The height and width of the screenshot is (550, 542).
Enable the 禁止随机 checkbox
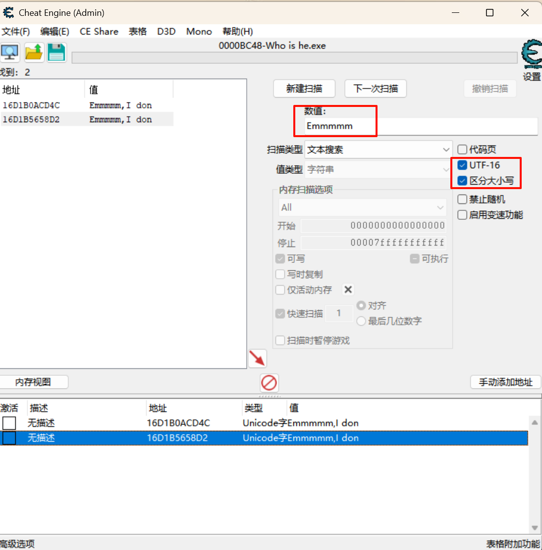462,199
